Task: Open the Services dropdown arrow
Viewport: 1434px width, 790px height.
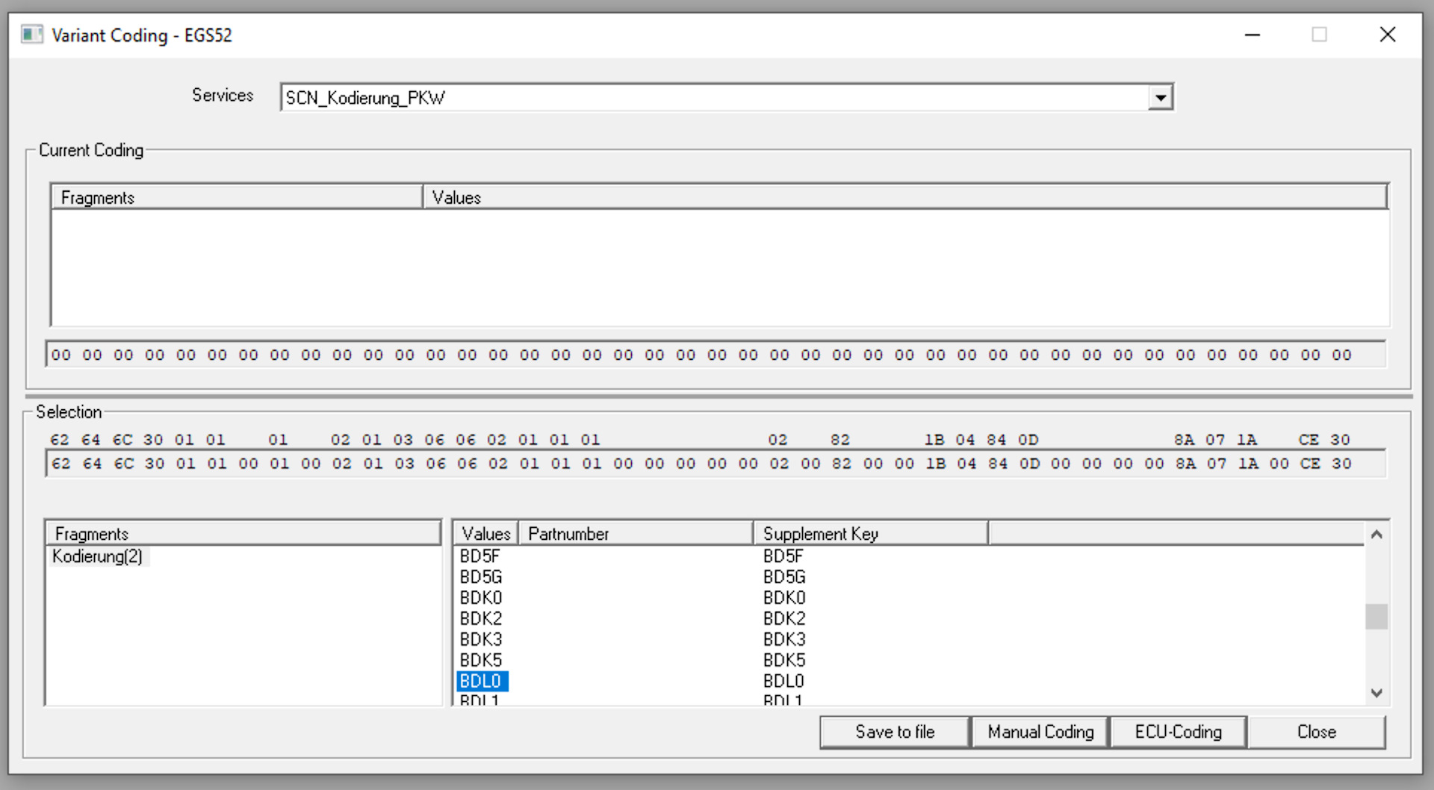Action: pos(1160,97)
